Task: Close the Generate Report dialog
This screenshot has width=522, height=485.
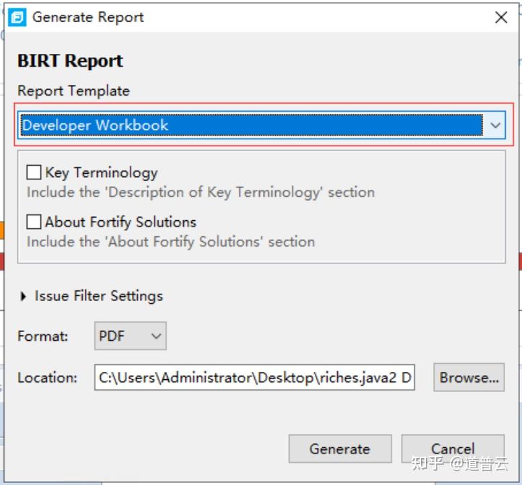Action: (x=501, y=18)
